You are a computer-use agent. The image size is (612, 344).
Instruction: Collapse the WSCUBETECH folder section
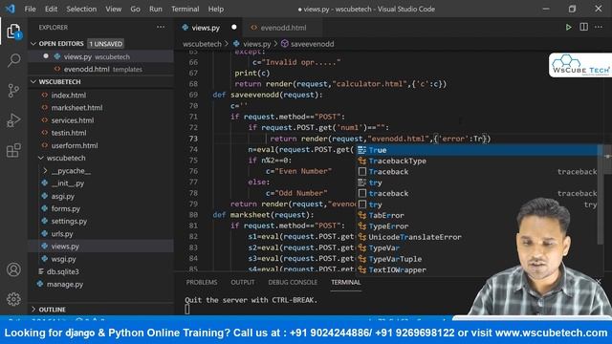(x=33, y=82)
